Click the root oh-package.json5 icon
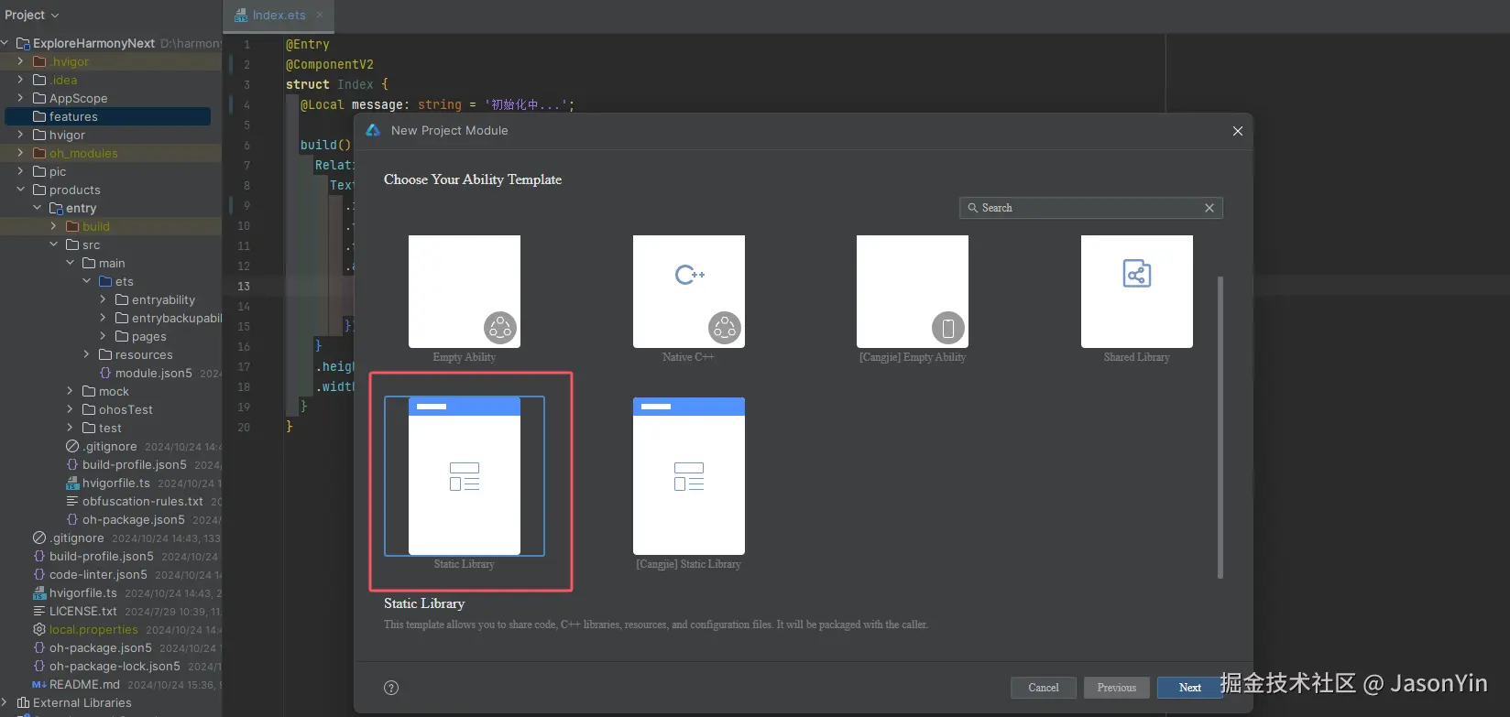 39,647
